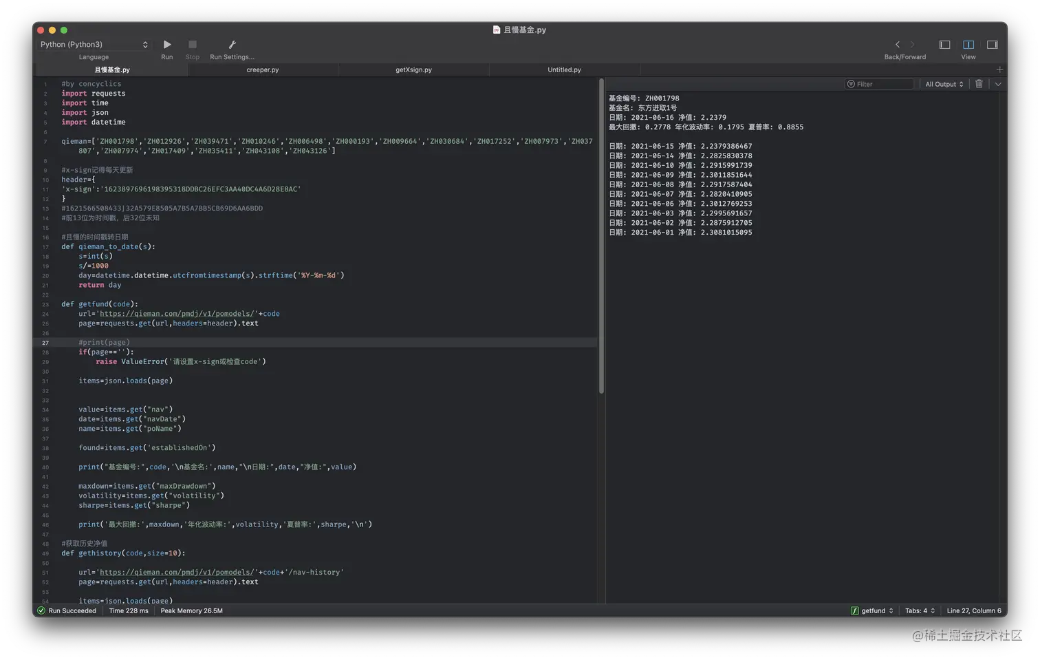The height and width of the screenshot is (660, 1040).
Task: Click the 'def qieman_to_date(s):' line
Action: 108,247
